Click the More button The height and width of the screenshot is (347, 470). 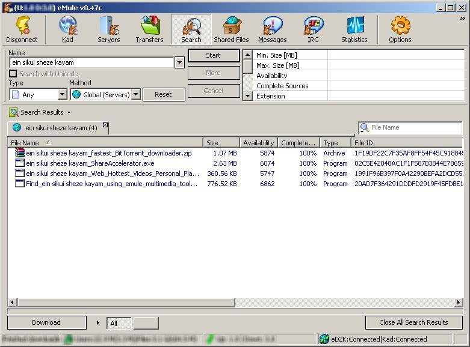pos(214,73)
